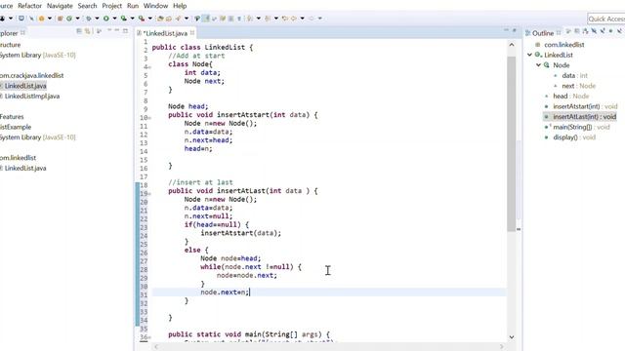The image size is (625, 351).
Task: Toggle Hide Fields in the Outline toolbar
Action: click(594, 31)
